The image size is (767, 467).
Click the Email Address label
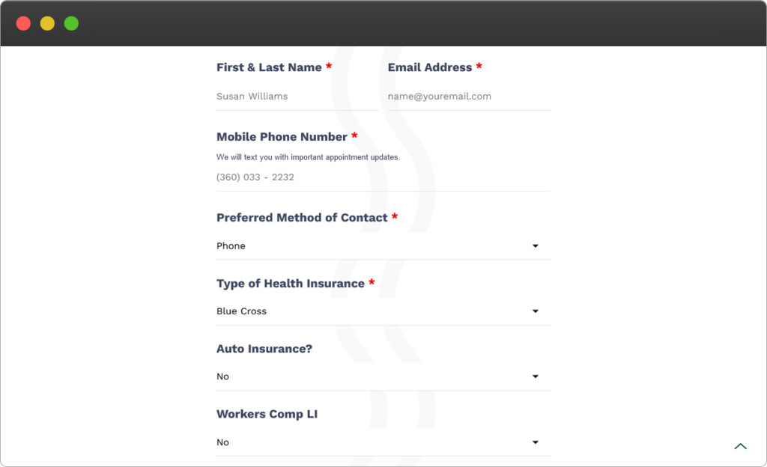pyautogui.click(x=430, y=67)
